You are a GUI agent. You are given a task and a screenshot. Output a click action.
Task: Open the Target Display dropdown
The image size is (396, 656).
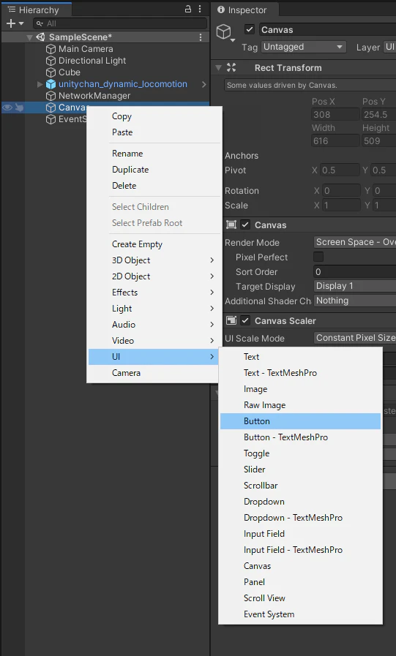click(x=354, y=286)
